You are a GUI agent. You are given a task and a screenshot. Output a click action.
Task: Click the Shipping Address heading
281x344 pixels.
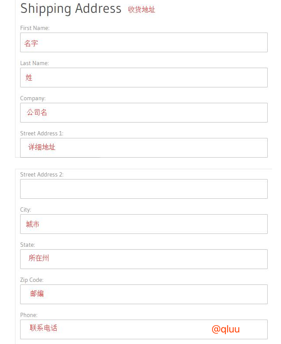71,9
